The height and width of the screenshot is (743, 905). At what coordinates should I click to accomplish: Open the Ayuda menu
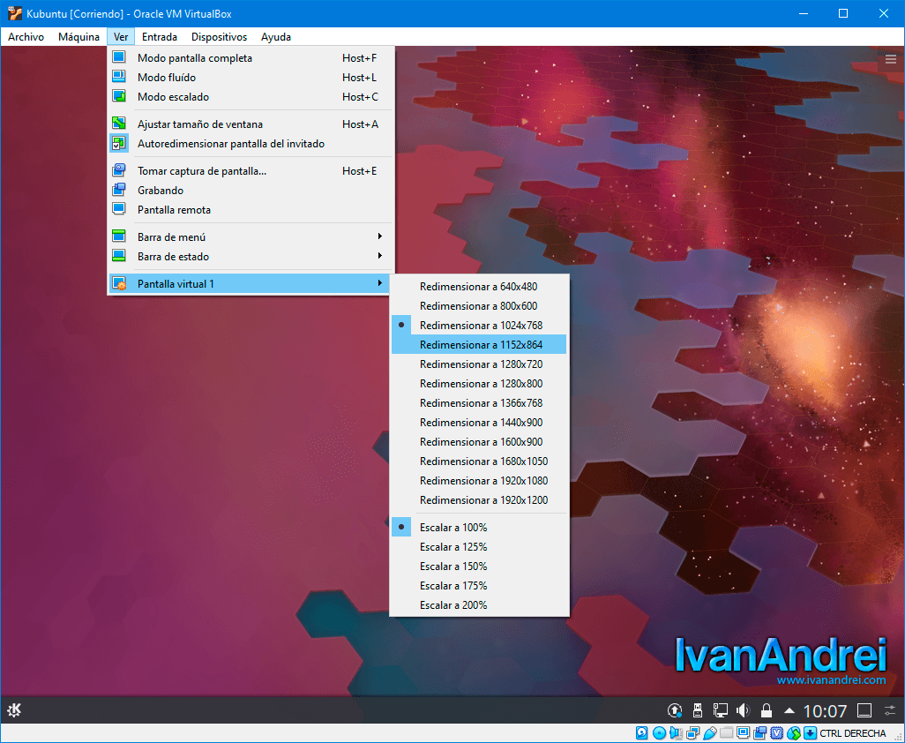tap(276, 37)
